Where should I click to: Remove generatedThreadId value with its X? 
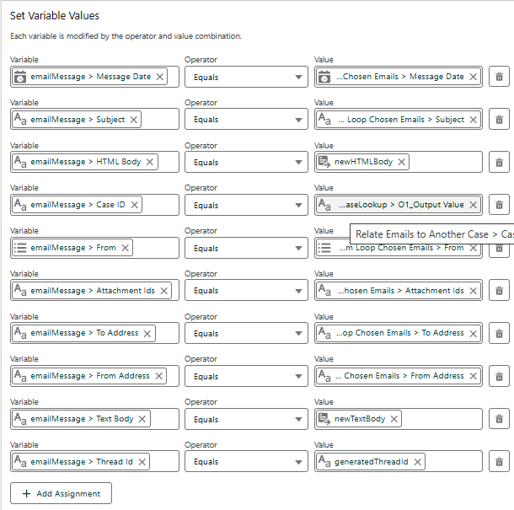pyautogui.click(x=416, y=462)
